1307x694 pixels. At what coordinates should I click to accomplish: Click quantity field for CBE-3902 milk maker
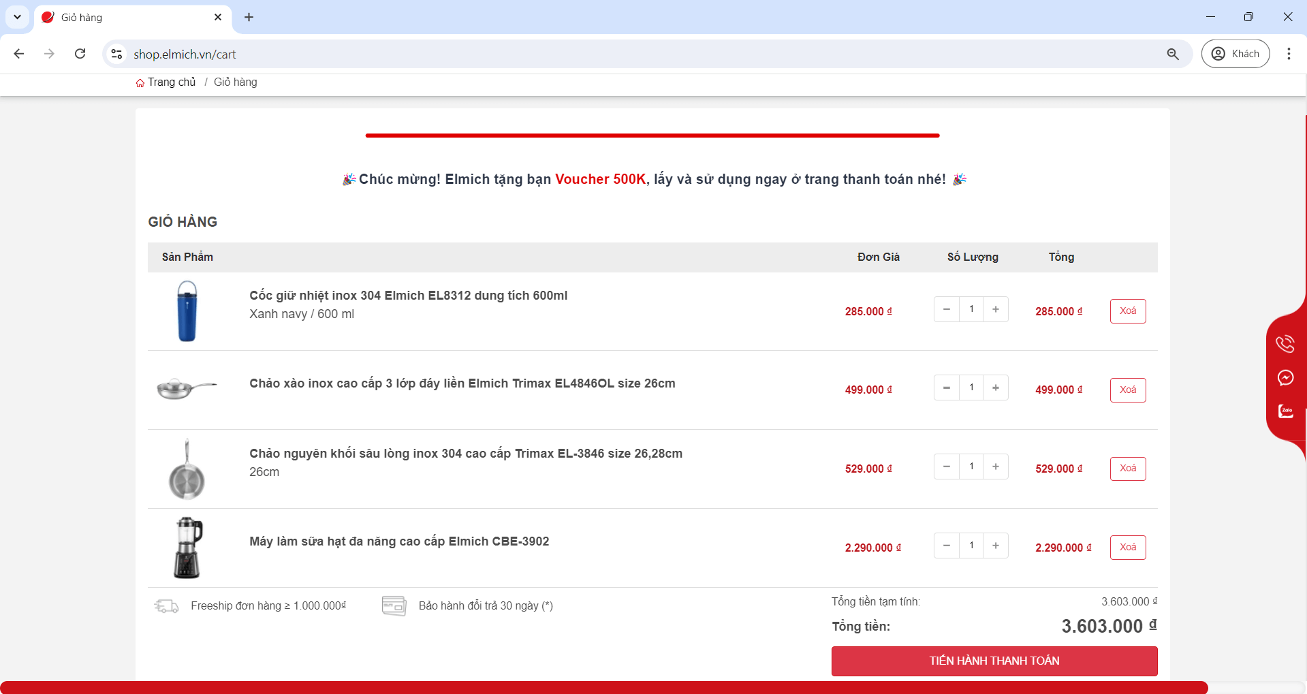[x=971, y=546]
